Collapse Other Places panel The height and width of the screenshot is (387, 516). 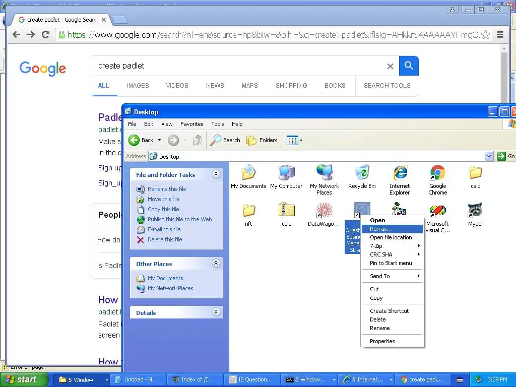pos(216,263)
